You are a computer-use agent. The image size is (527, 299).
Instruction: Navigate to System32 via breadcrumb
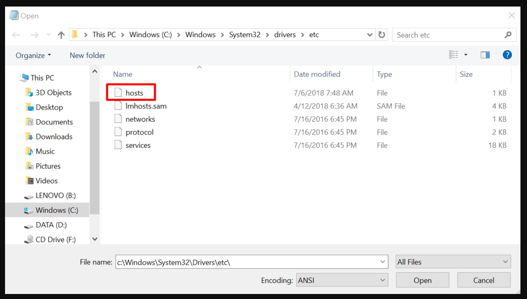click(245, 34)
